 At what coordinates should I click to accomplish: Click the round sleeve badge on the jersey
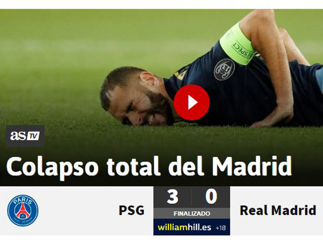(224, 69)
